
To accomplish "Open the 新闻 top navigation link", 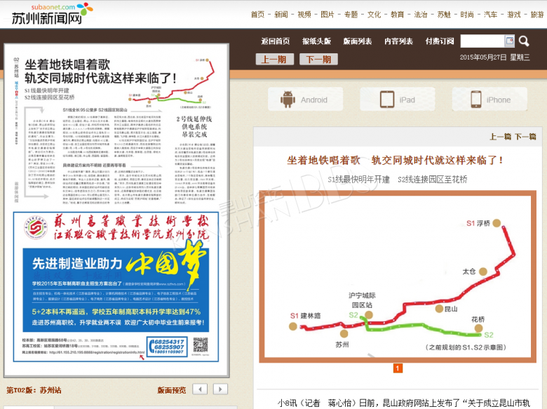I will click(281, 15).
